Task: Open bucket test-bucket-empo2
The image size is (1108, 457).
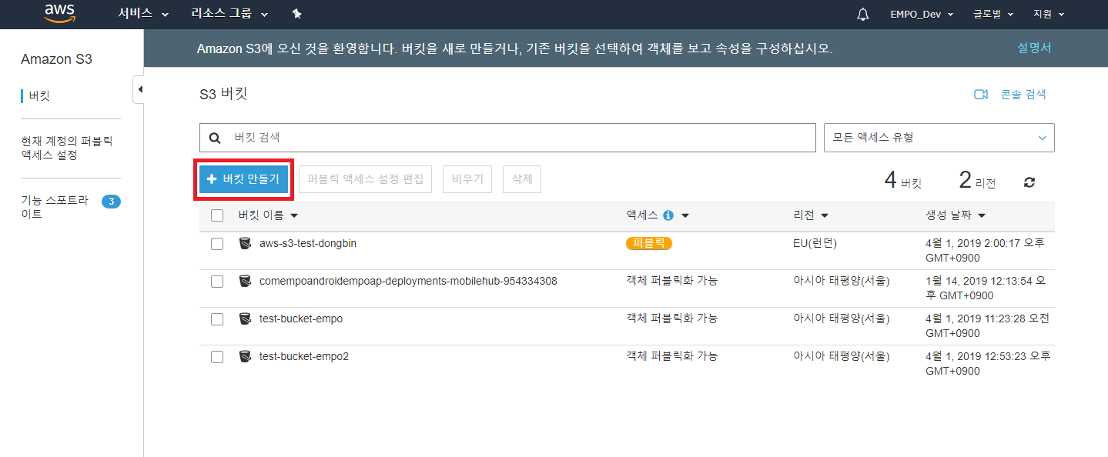Action: [x=304, y=356]
